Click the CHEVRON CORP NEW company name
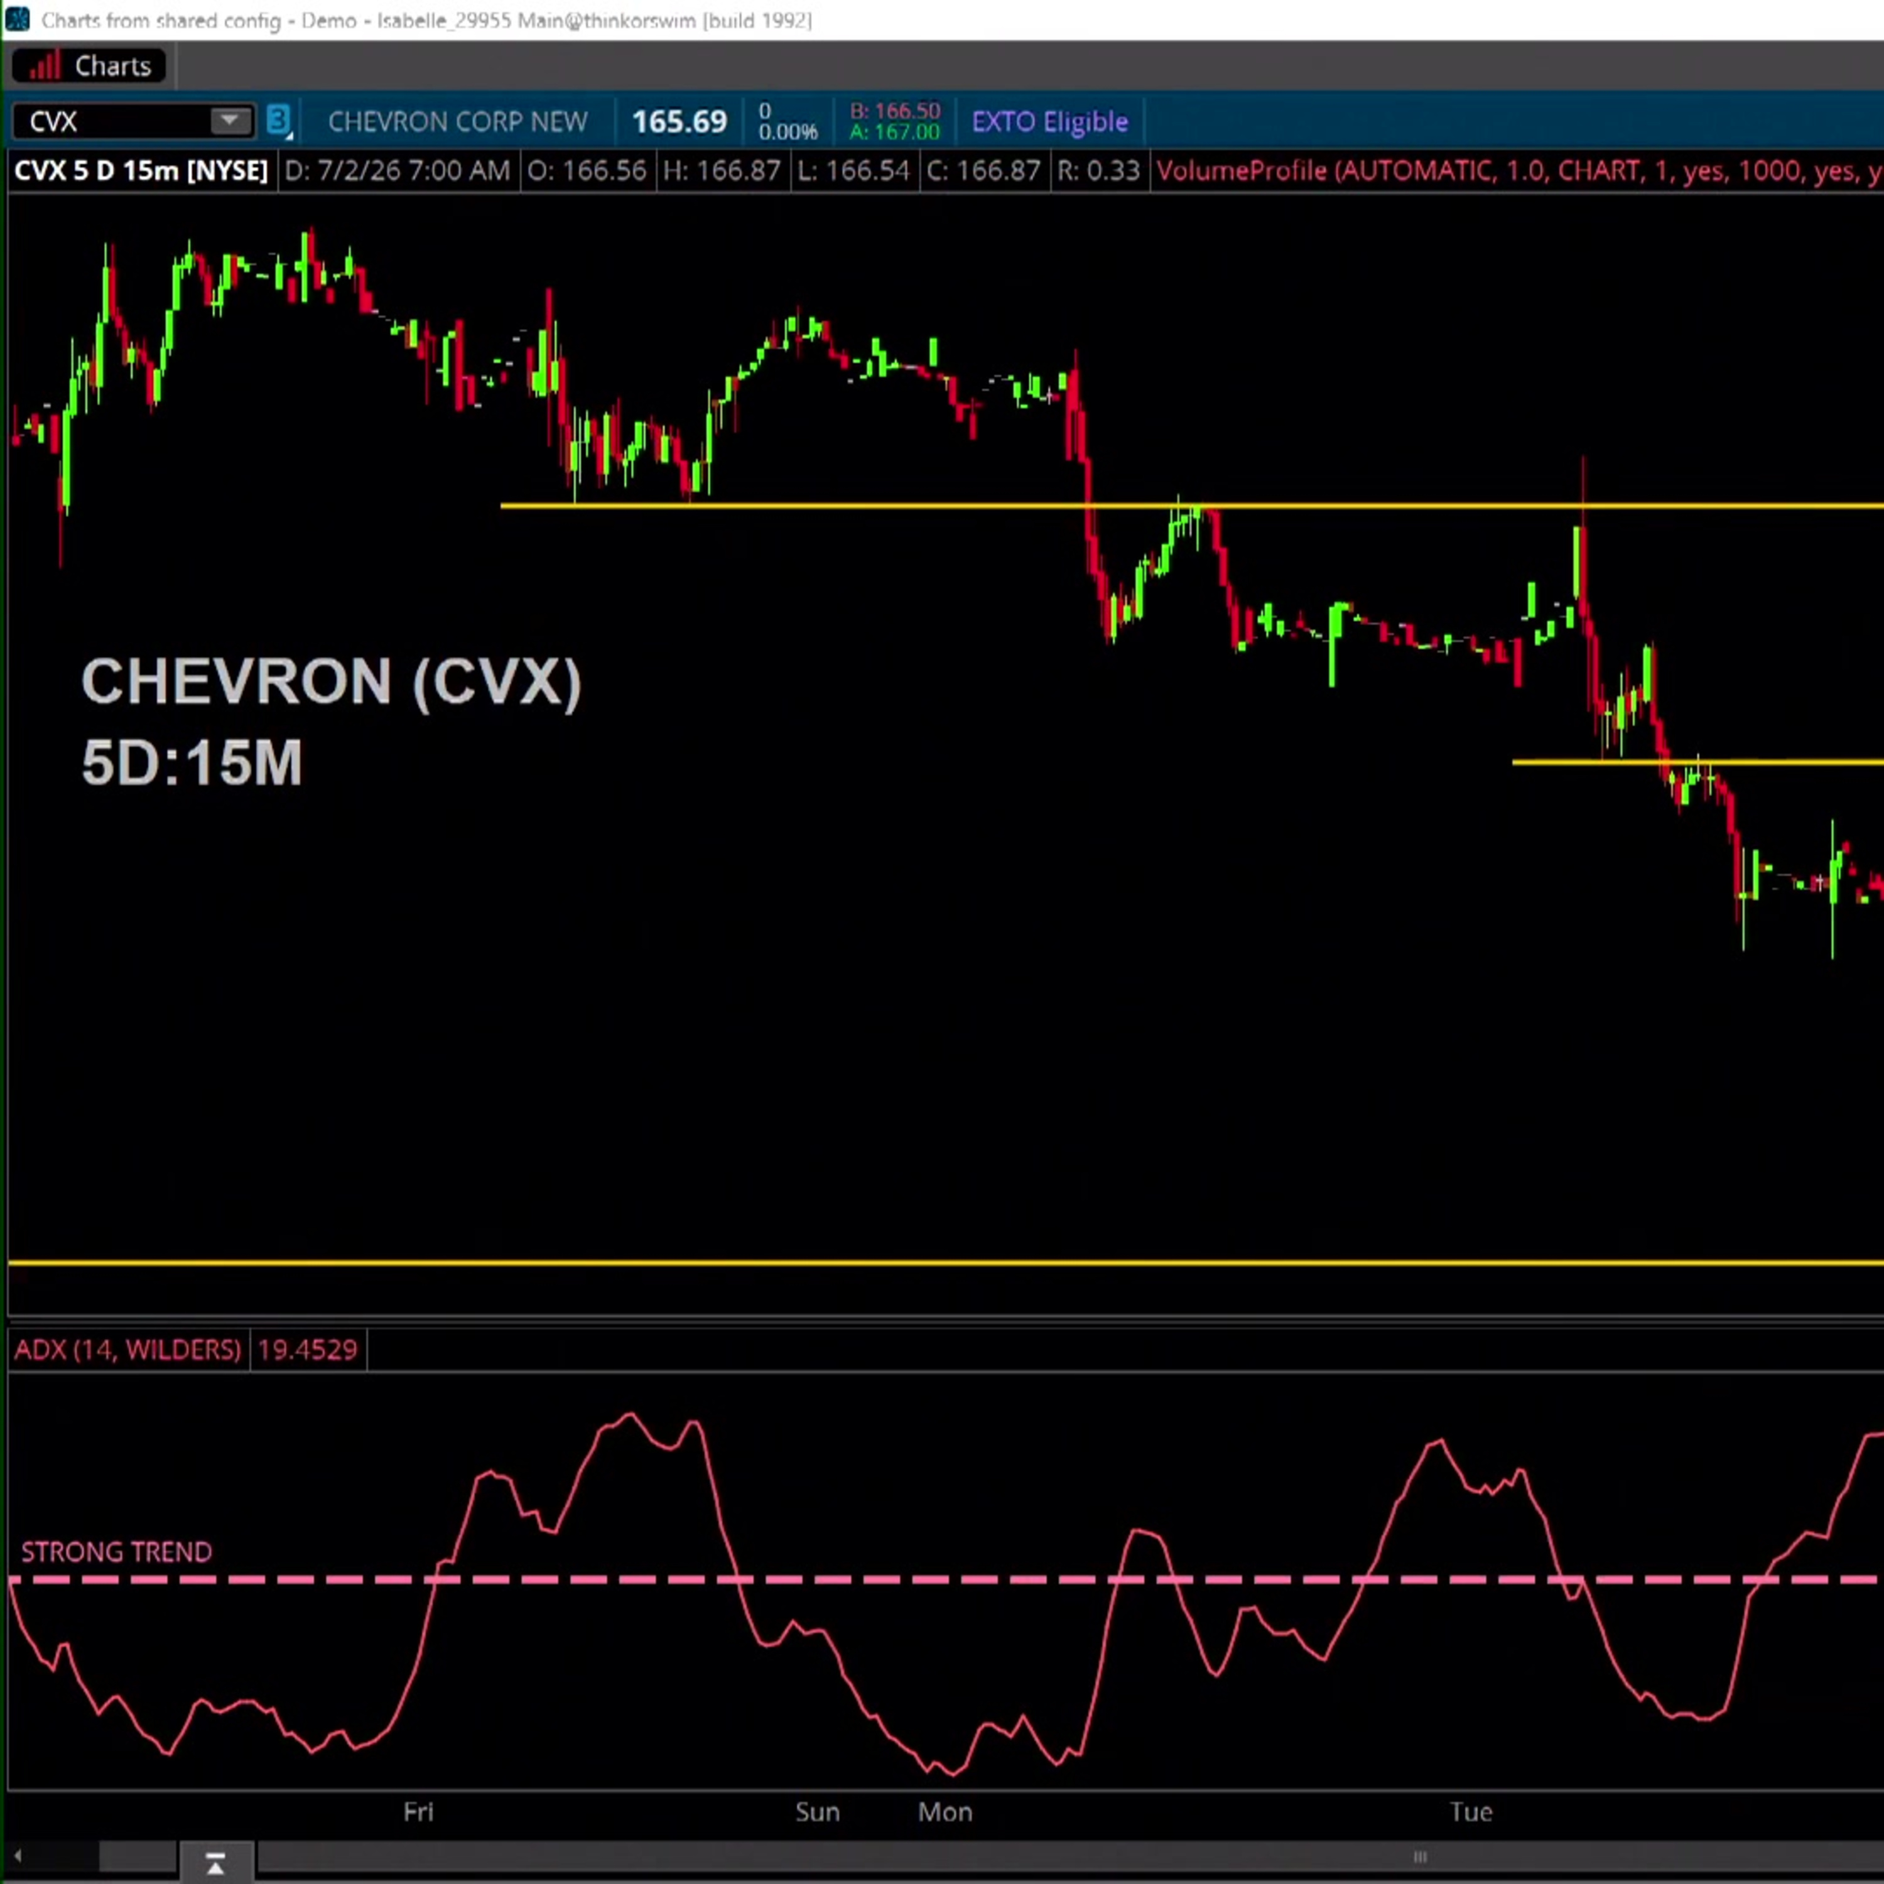 tap(457, 122)
